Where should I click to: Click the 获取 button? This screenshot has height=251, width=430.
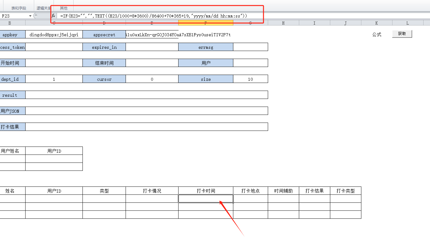coord(402,34)
